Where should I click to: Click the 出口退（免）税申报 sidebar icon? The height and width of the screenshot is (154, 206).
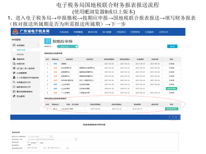tap(14, 68)
